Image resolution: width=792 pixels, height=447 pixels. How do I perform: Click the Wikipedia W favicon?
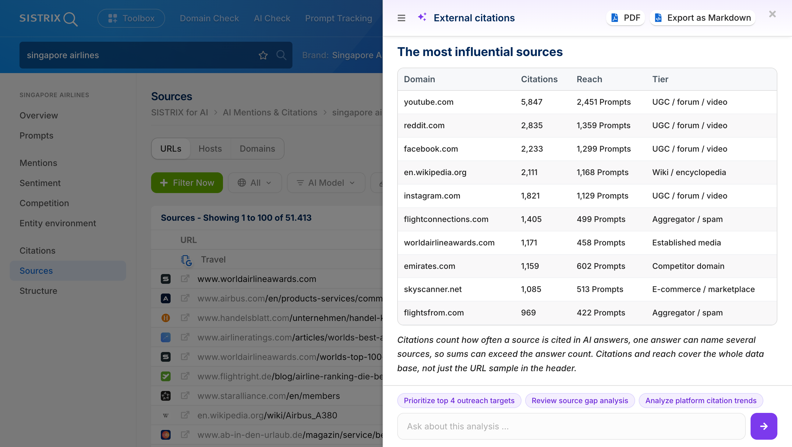coord(166,416)
